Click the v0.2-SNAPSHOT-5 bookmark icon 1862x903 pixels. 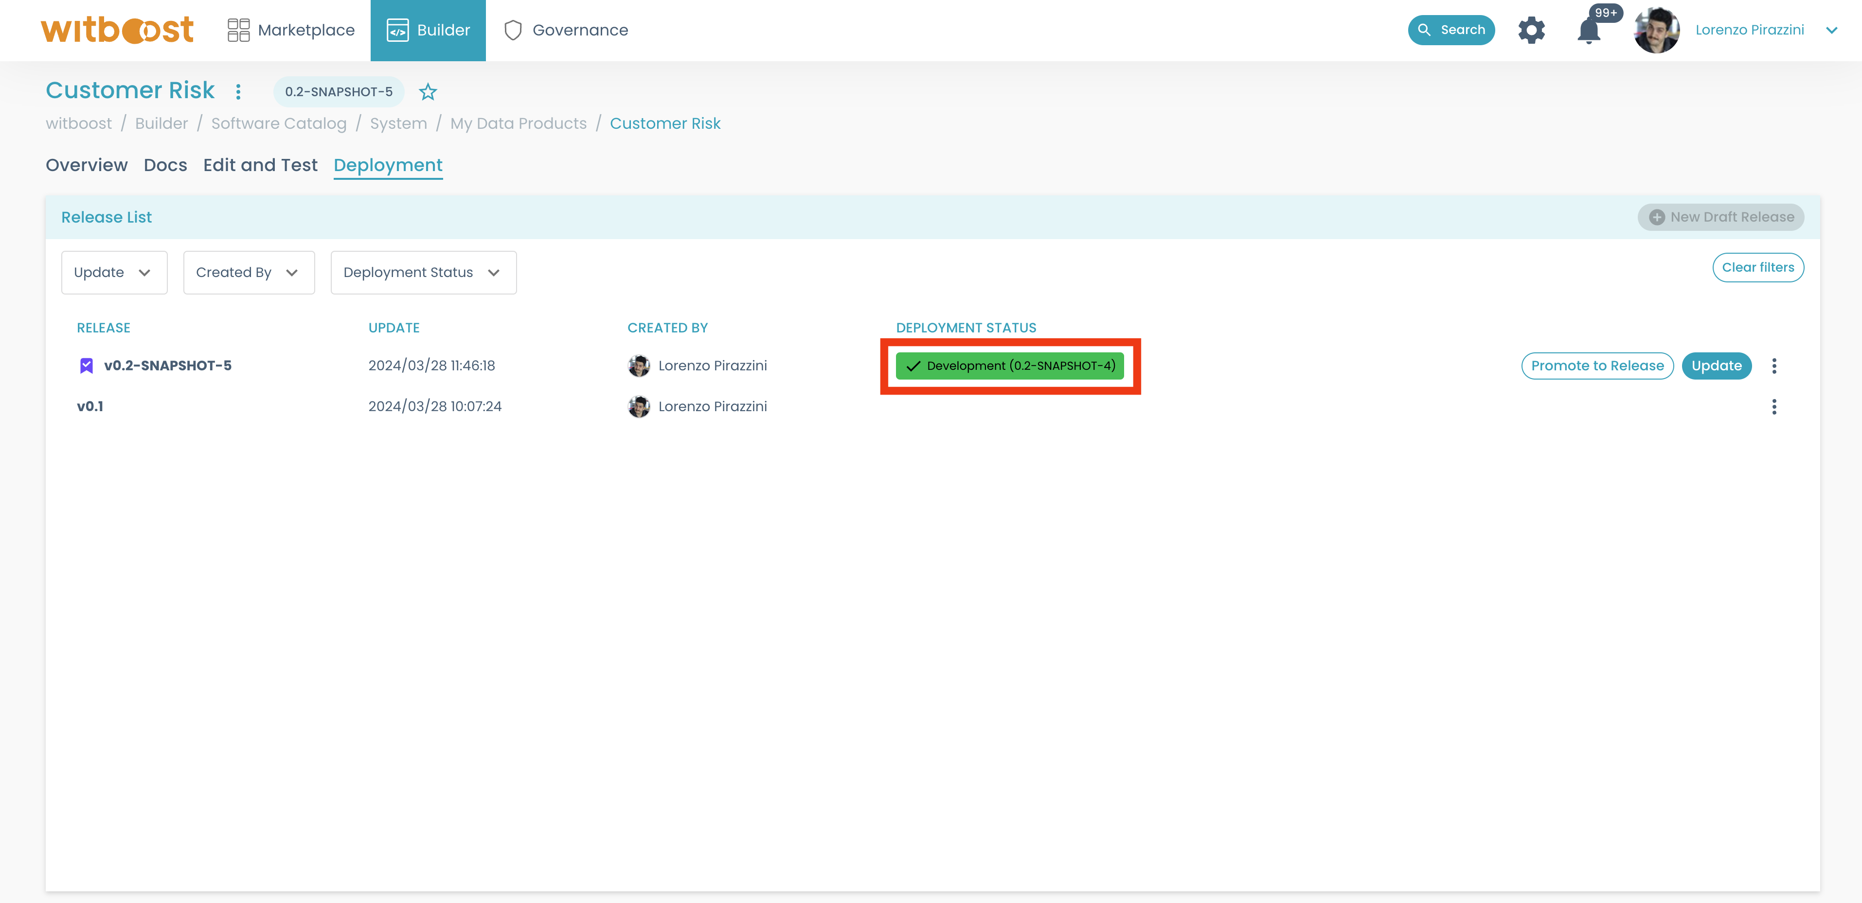86,365
